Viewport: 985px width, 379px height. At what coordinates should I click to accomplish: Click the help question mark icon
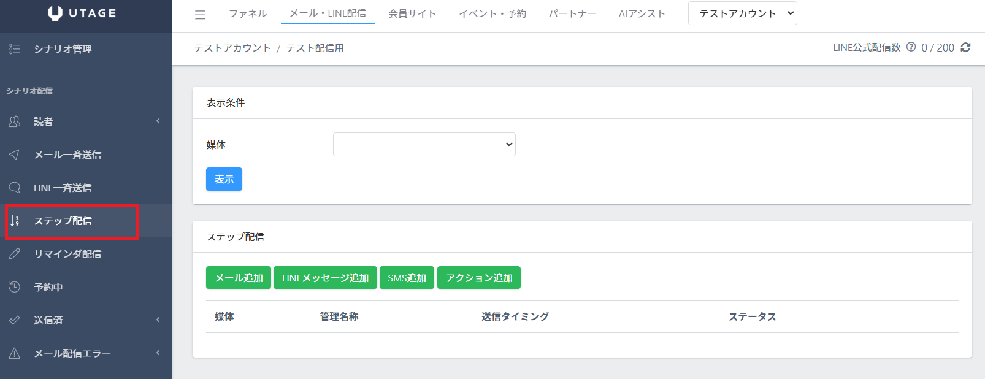[911, 47]
